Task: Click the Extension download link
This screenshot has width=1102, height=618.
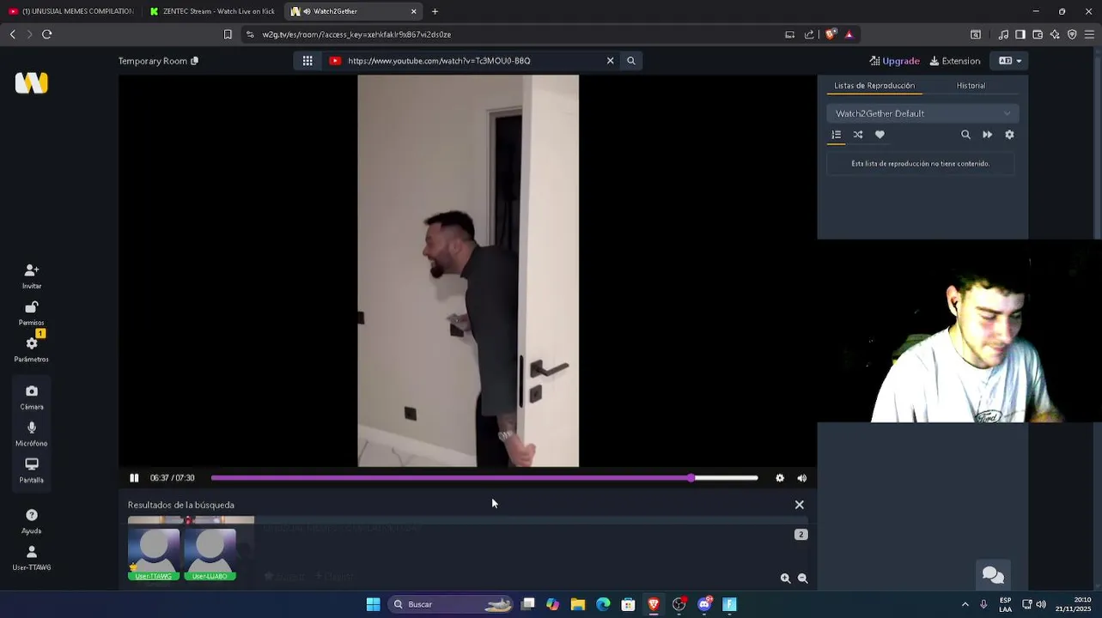Action: (955, 61)
